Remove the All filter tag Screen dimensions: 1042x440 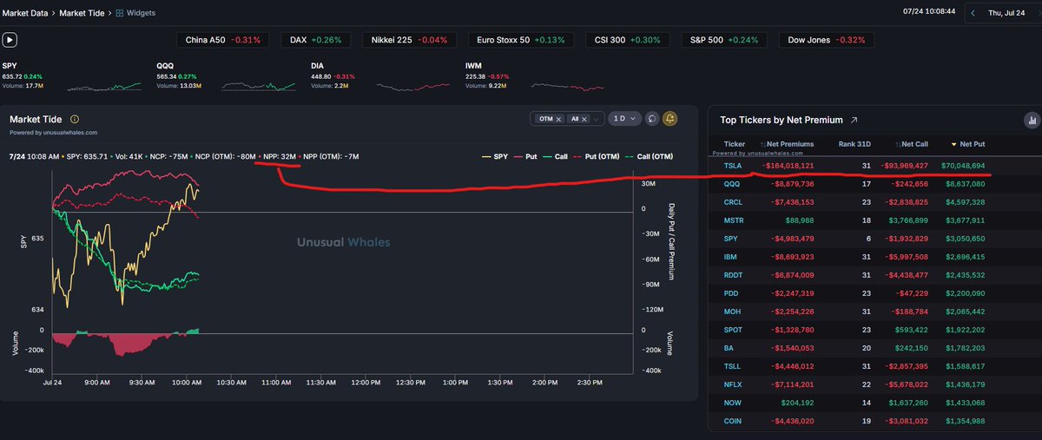pos(584,119)
